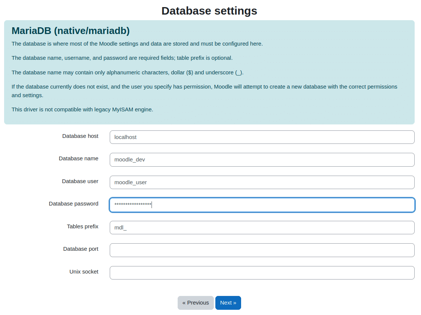Click the "Database user" label text

[x=80, y=181]
